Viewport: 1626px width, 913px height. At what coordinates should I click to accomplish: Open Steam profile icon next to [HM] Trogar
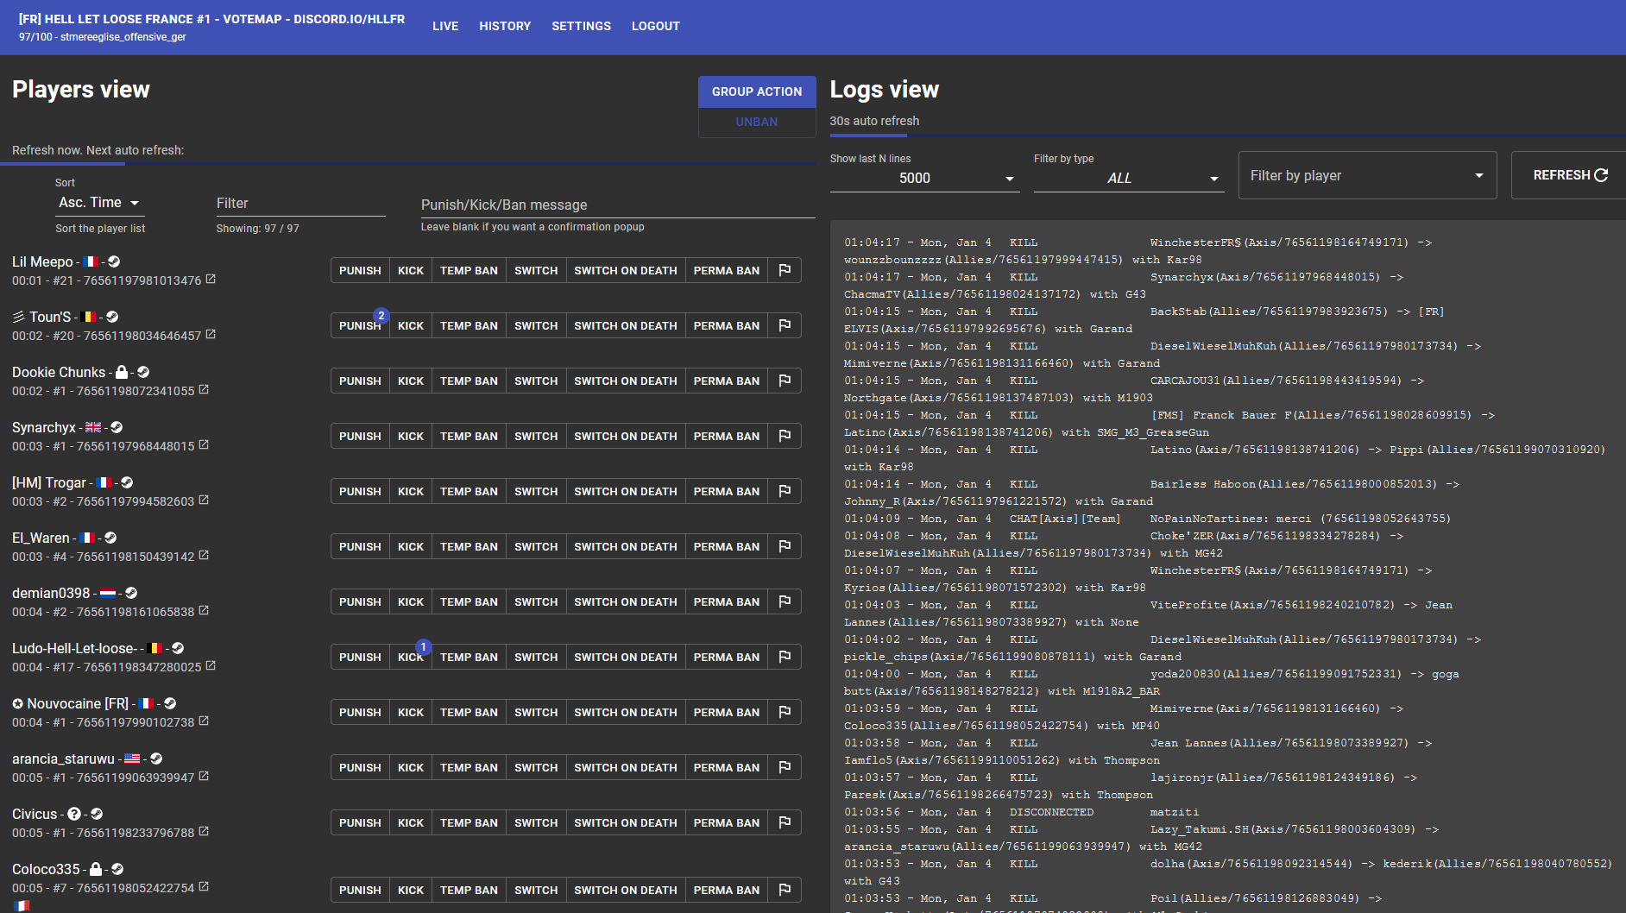pyautogui.click(x=127, y=482)
